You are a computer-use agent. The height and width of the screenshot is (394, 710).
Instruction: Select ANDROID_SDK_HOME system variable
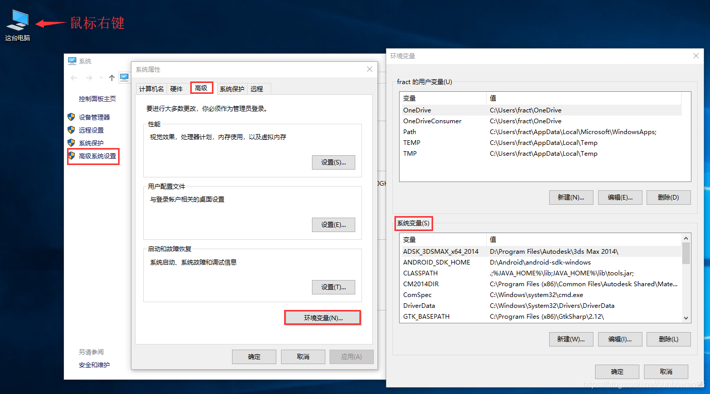point(540,262)
